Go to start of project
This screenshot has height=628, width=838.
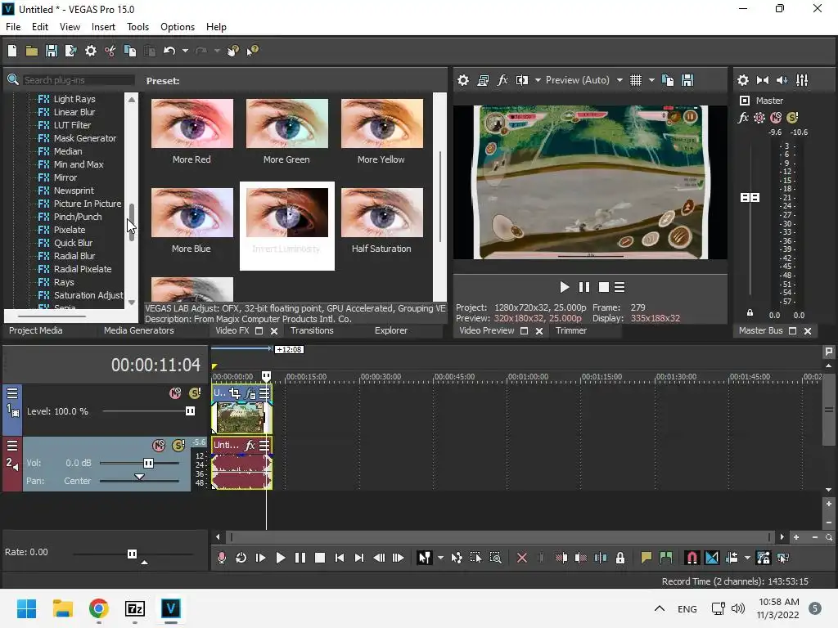(x=340, y=558)
